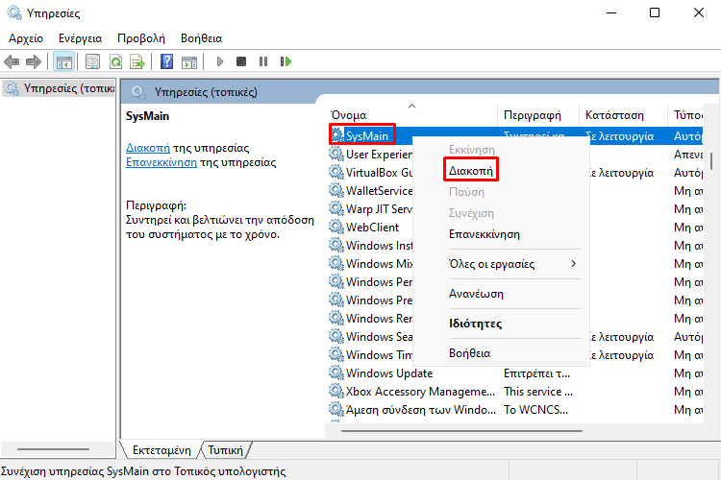721x480 pixels.
Task: Click the Refresh toolbar icon
Action: (115, 61)
